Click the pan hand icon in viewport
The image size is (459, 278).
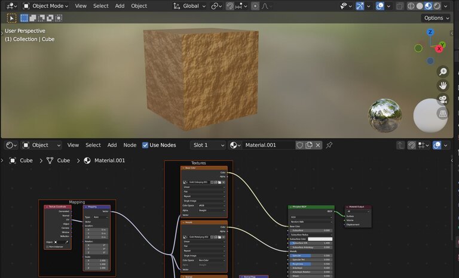pyautogui.click(x=443, y=85)
